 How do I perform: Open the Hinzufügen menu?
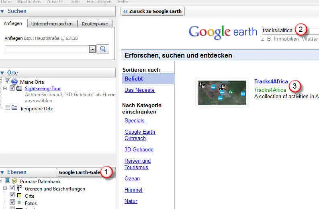99,2
